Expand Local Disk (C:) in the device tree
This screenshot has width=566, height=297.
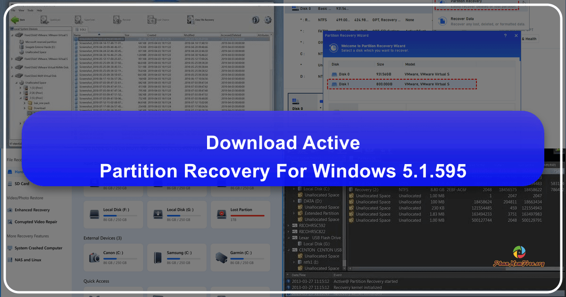tap(295, 189)
